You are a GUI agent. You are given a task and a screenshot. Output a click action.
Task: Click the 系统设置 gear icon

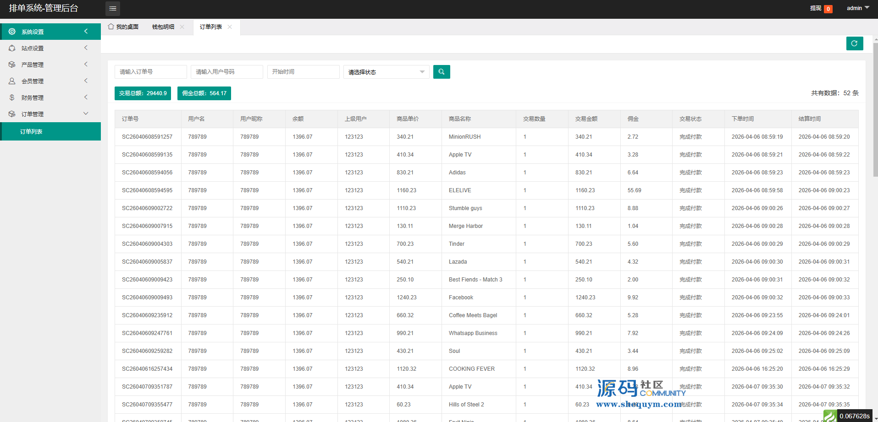12,32
